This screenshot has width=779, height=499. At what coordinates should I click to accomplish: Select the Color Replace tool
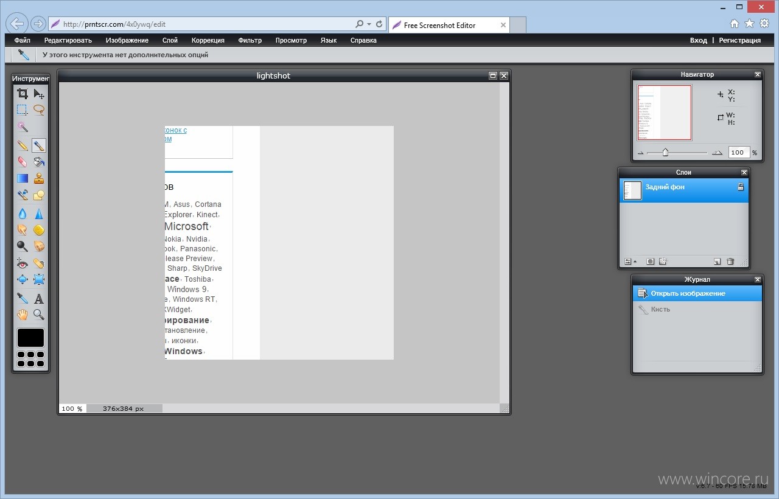click(23, 195)
